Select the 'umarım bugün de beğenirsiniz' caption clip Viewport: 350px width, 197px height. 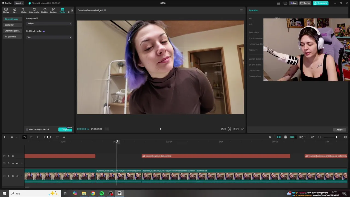coord(216,156)
